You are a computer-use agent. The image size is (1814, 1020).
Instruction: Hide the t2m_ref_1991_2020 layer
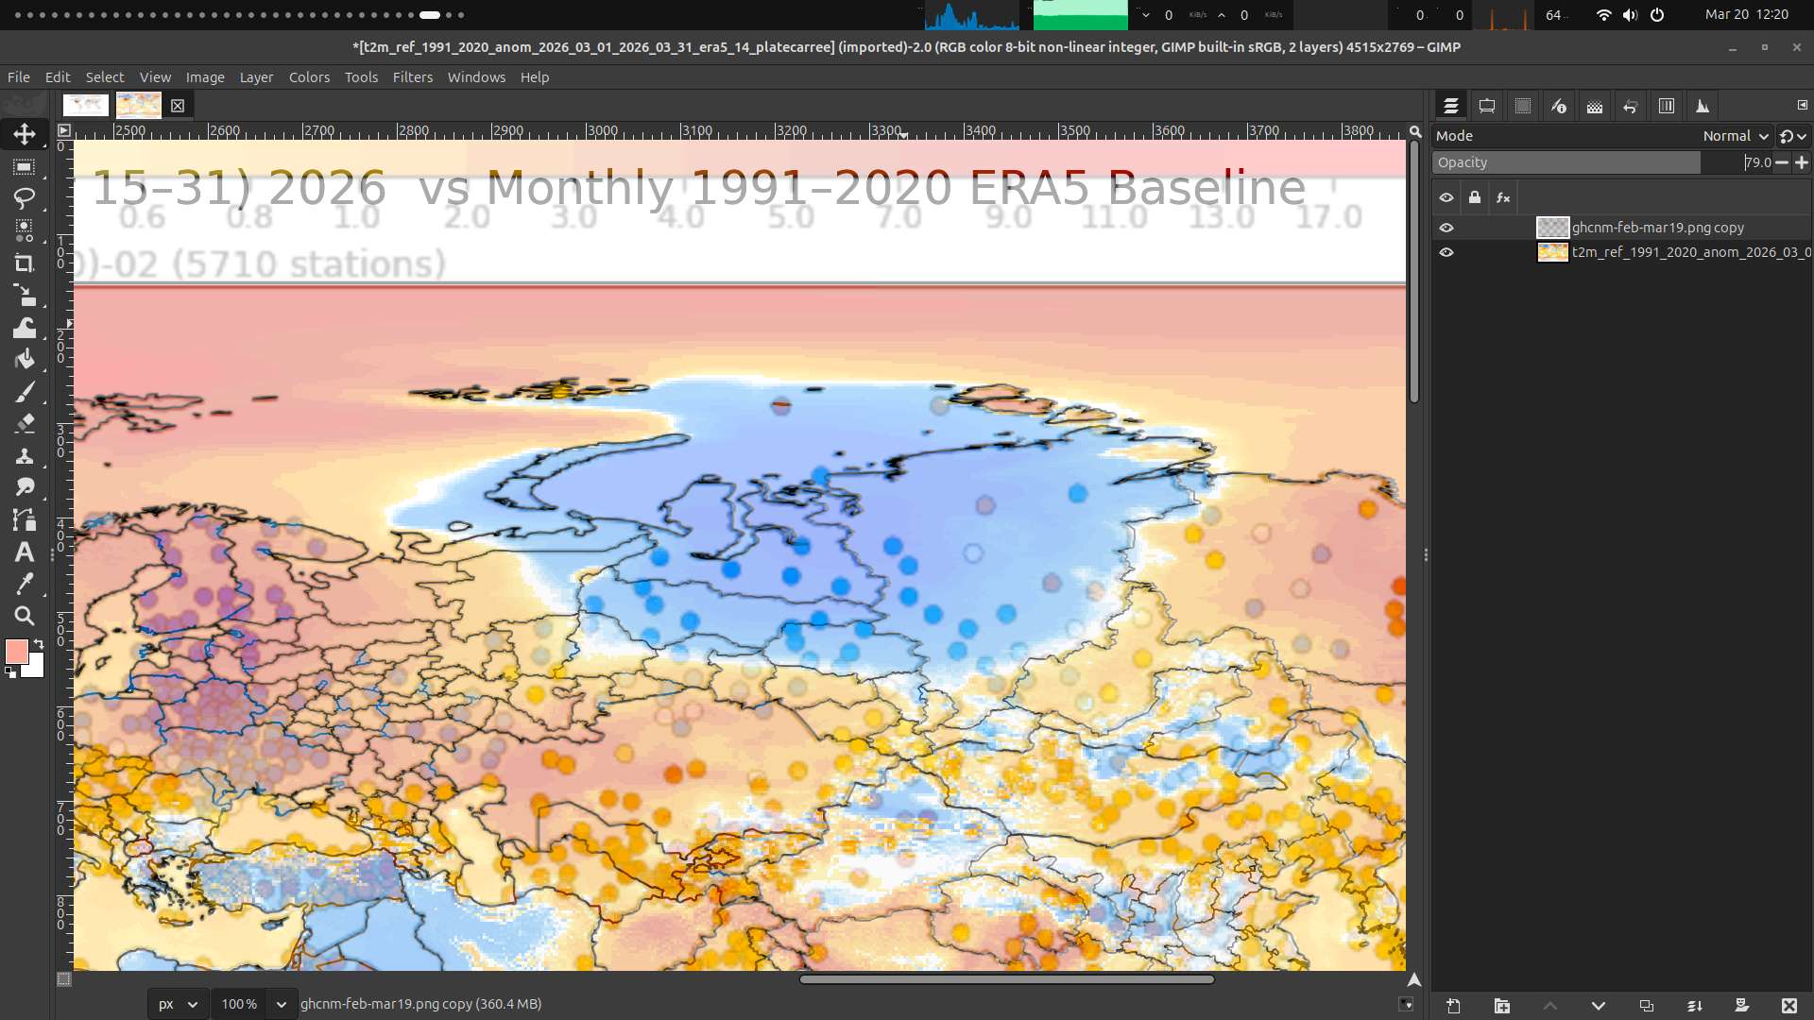(x=1446, y=252)
